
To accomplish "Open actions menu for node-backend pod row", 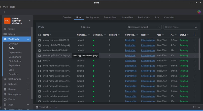I will (x=195, y=50).
